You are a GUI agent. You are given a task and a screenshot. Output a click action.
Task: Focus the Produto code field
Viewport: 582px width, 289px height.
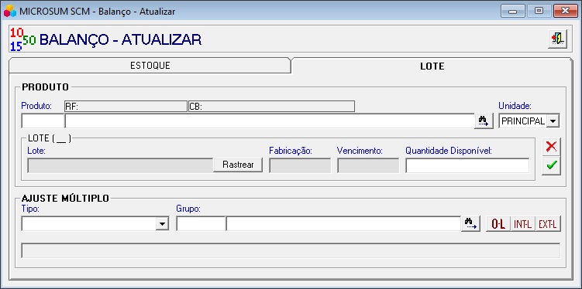pyautogui.click(x=43, y=121)
